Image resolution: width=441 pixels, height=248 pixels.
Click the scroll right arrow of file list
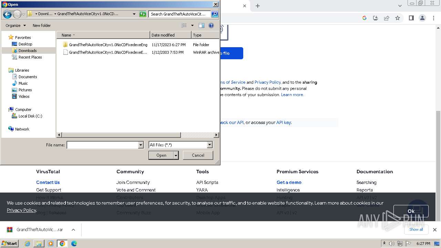[x=216, y=135]
